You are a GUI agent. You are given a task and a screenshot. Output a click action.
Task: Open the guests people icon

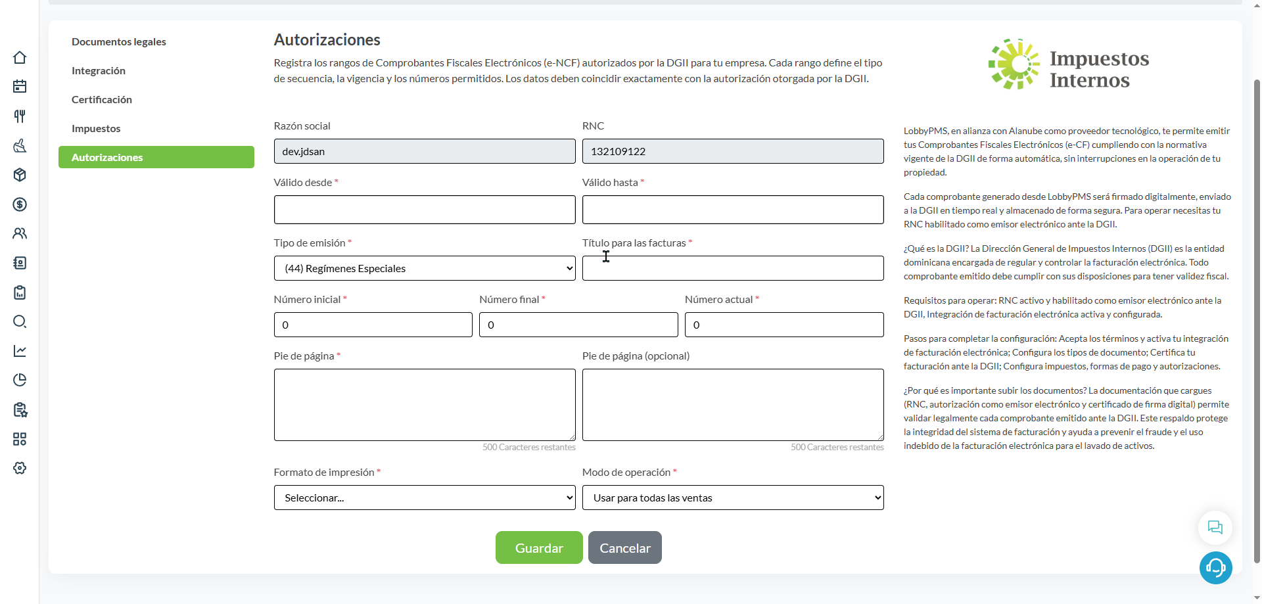[20, 233]
